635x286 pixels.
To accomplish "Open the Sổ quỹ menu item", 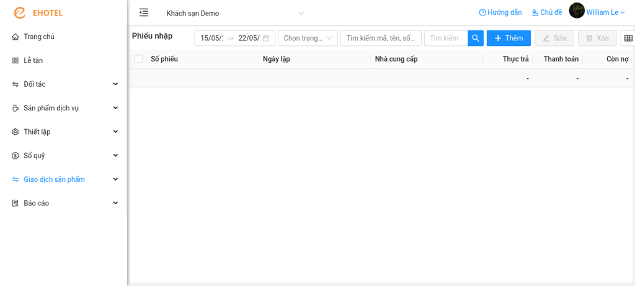I will click(64, 156).
